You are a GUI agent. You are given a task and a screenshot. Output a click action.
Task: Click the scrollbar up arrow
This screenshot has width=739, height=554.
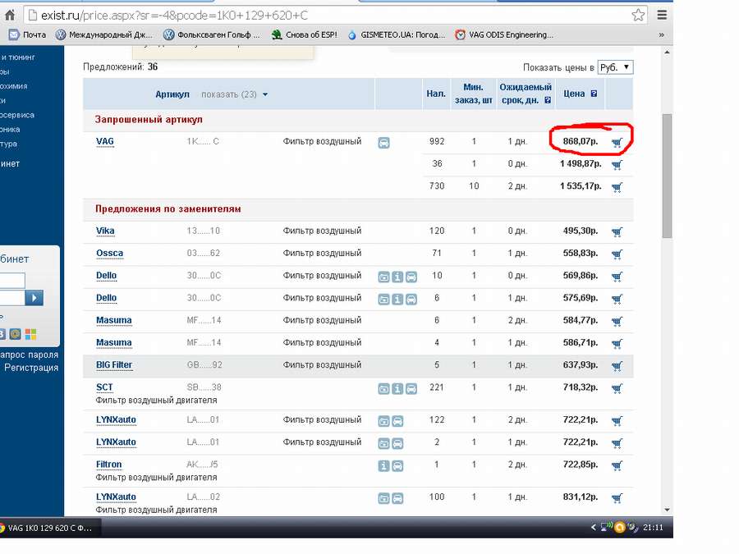point(667,53)
